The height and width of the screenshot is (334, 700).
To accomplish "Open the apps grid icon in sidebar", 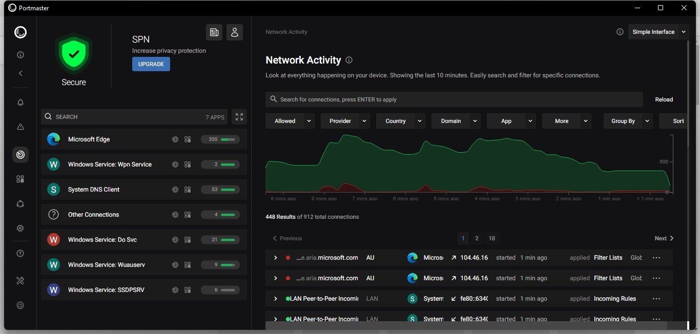I will coord(20,179).
